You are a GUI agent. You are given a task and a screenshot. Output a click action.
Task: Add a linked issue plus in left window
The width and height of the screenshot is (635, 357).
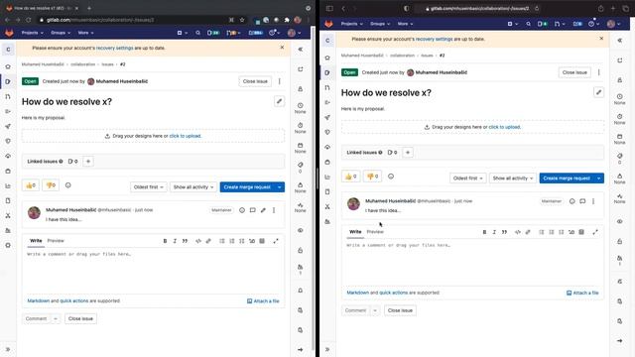point(88,161)
